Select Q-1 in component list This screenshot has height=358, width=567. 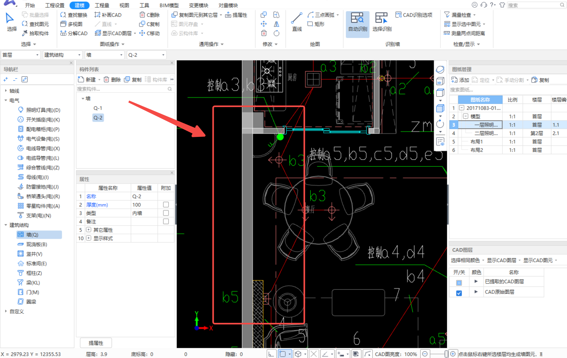(98, 108)
